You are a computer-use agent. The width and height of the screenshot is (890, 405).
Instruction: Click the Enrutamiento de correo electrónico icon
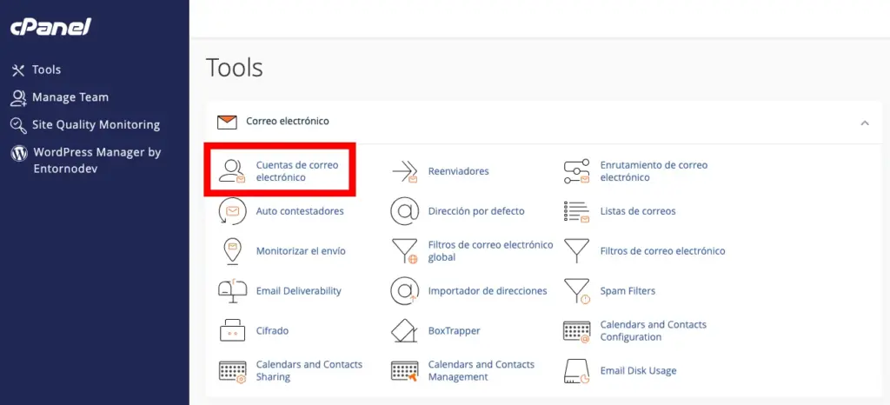point(577,171)
